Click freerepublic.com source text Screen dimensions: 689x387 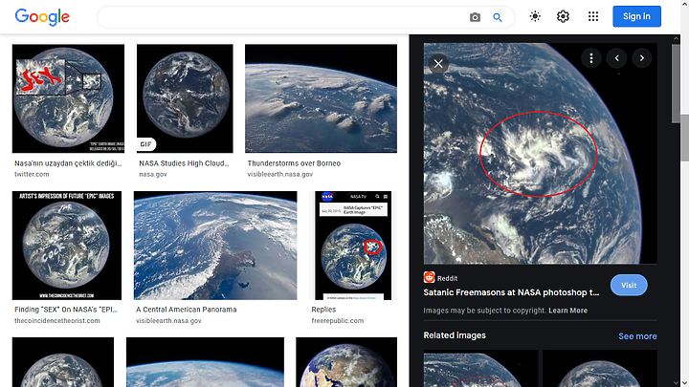(338, 321)
